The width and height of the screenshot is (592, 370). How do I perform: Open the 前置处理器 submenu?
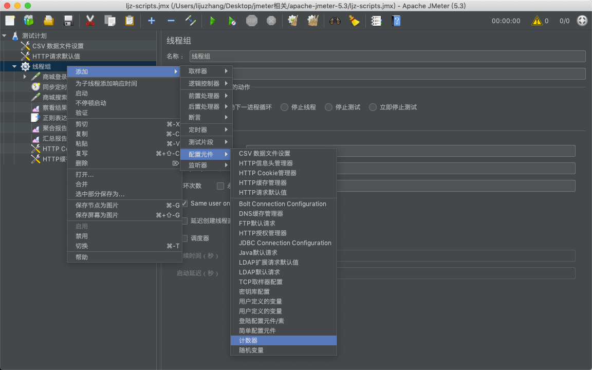tap(206, 96)
